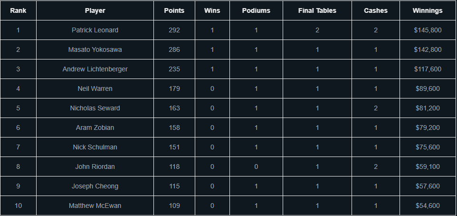Click the Wins column header

212,10
